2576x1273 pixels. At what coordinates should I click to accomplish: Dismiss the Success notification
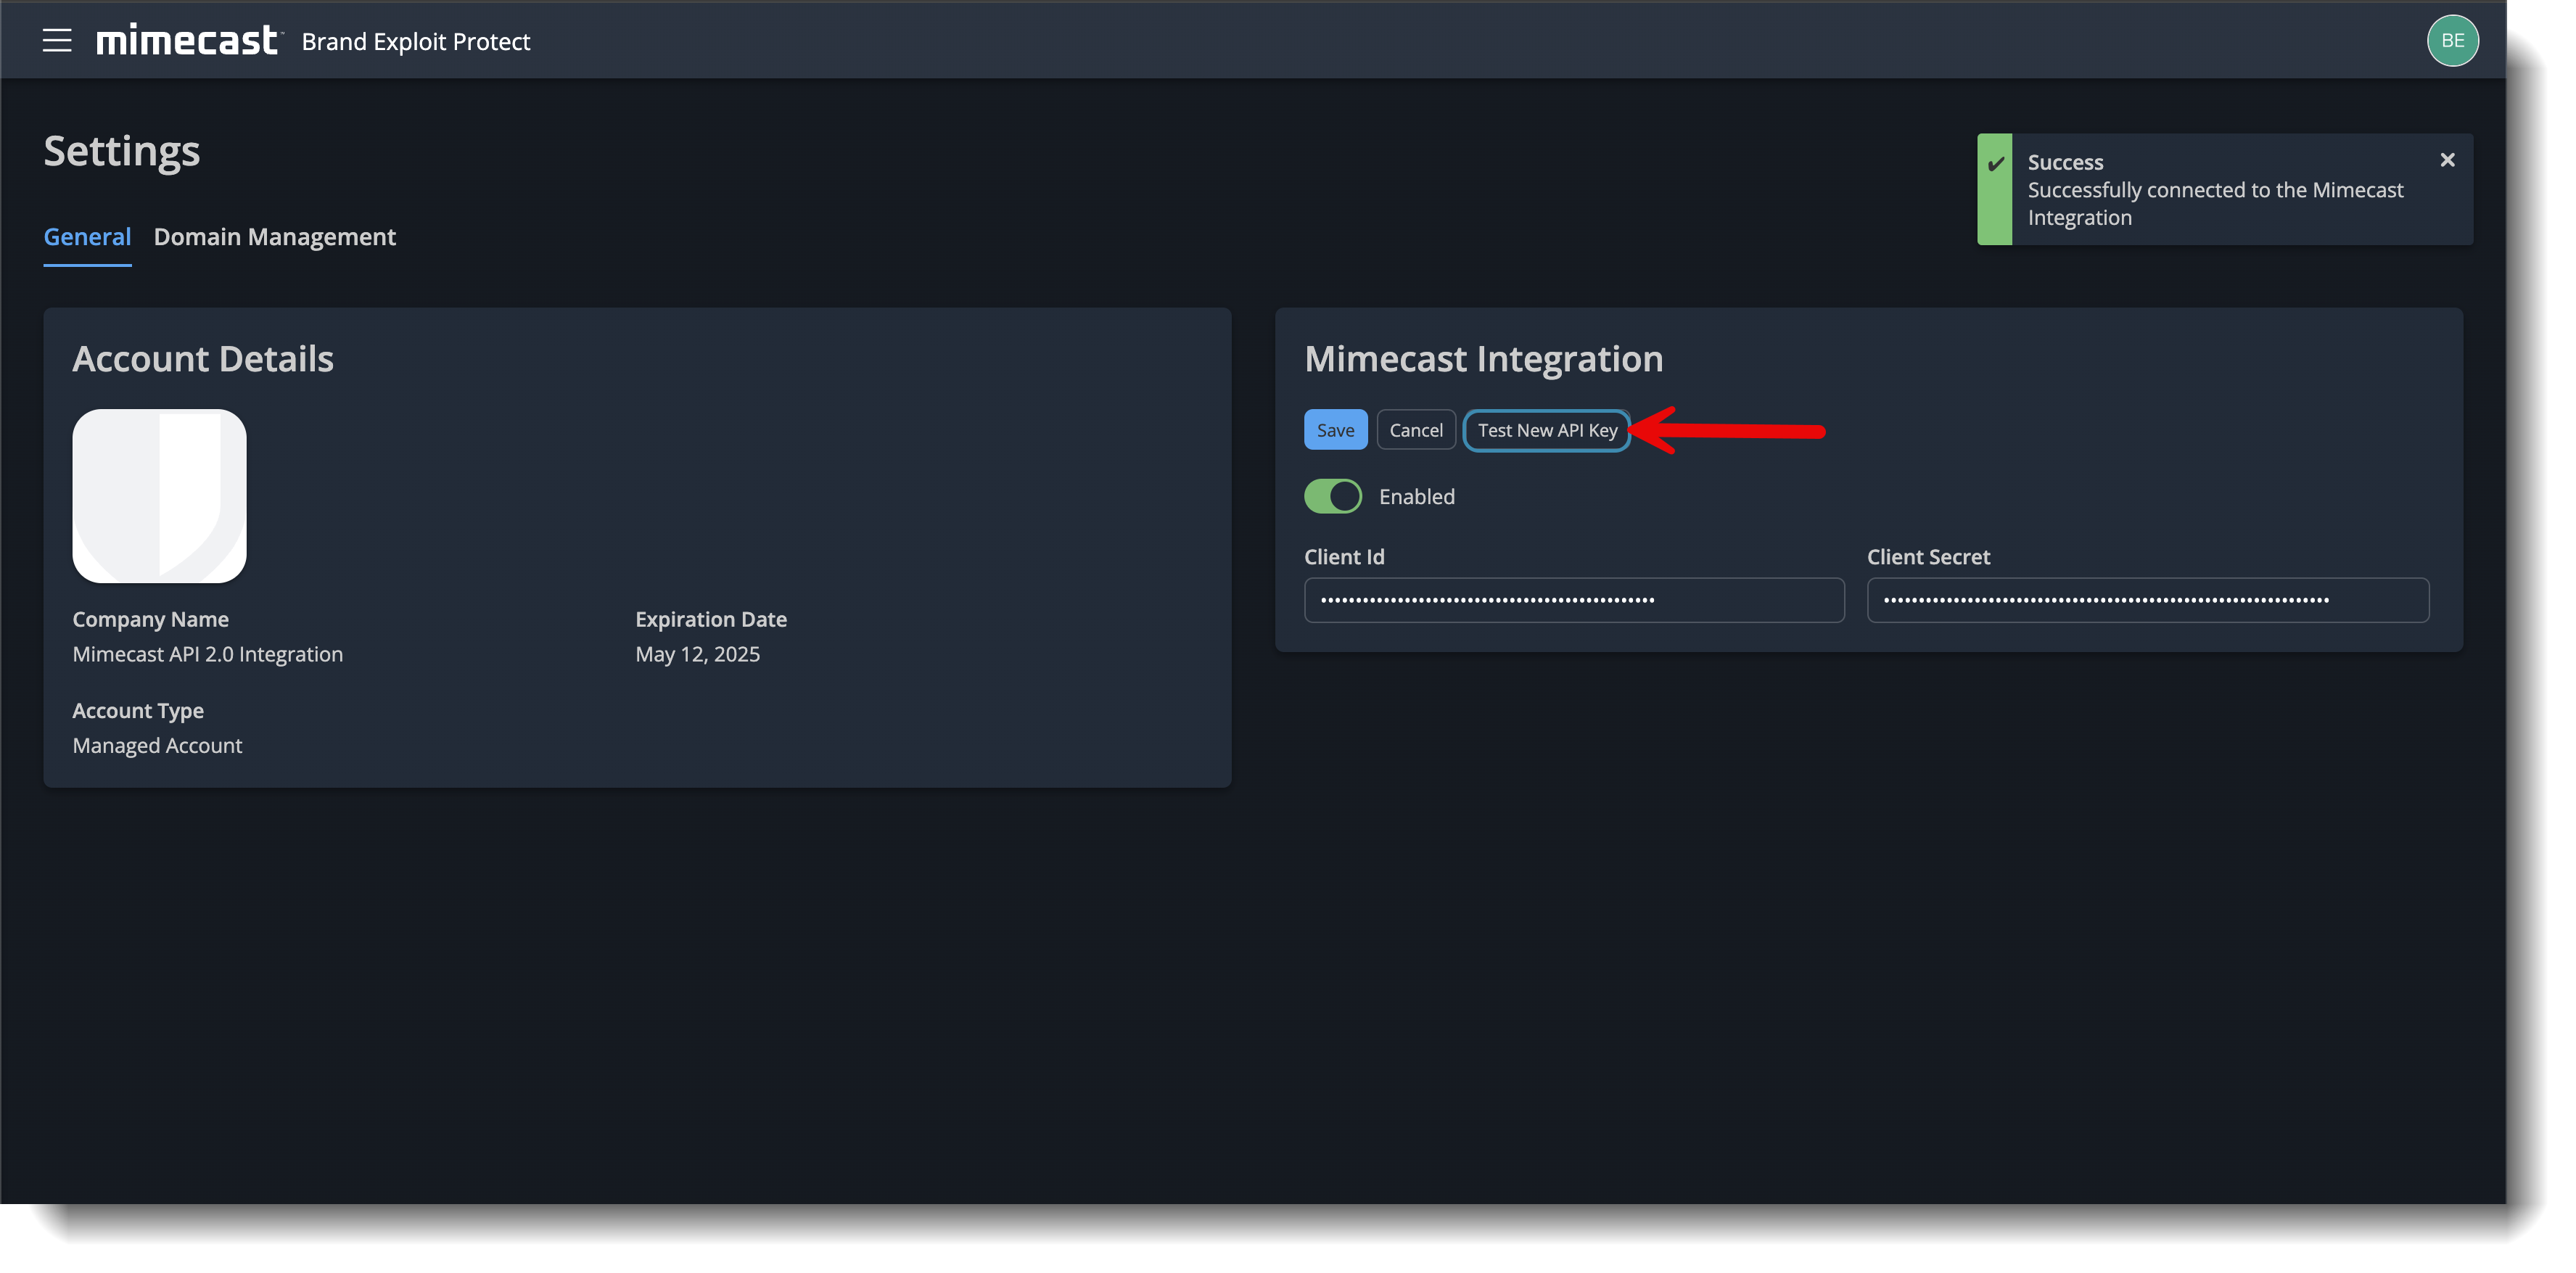(2447, 159)
